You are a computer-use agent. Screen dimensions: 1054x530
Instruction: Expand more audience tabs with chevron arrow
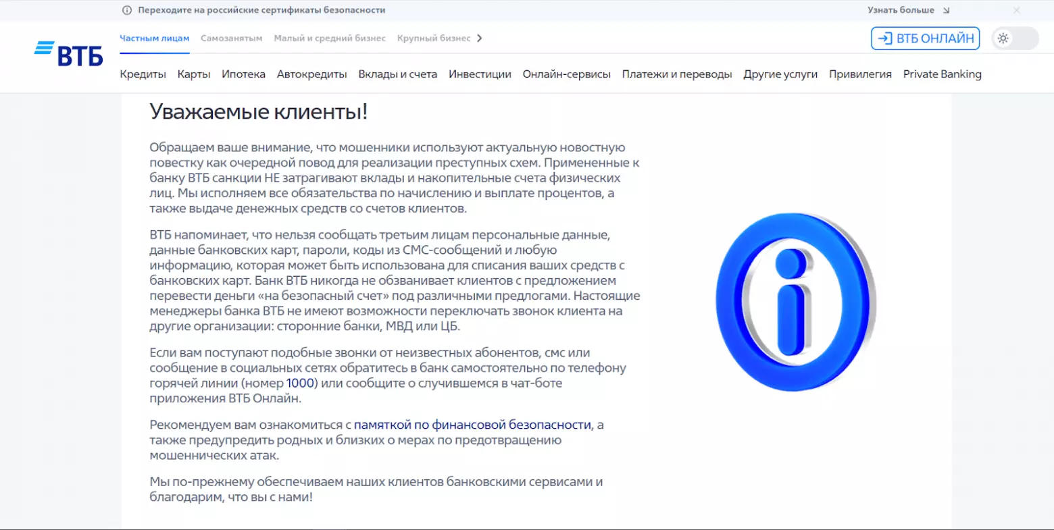[479, 38]
